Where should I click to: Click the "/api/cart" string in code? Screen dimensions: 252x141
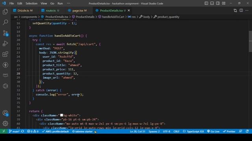click(87, 44)
